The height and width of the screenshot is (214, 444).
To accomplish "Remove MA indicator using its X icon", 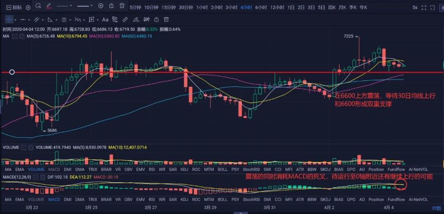I will [x=21, y=36].
